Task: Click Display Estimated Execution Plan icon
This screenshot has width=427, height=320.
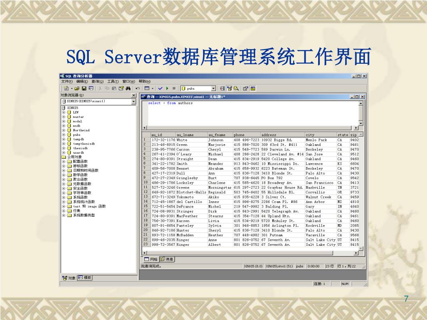Action: click(x=222, y=88)
